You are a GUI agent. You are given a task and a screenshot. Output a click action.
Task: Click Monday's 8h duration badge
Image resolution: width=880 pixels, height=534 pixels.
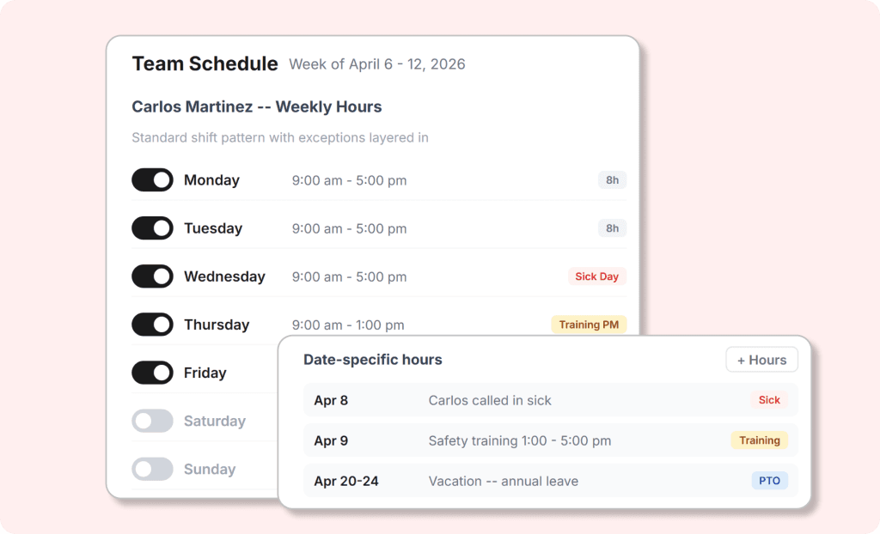612,180
